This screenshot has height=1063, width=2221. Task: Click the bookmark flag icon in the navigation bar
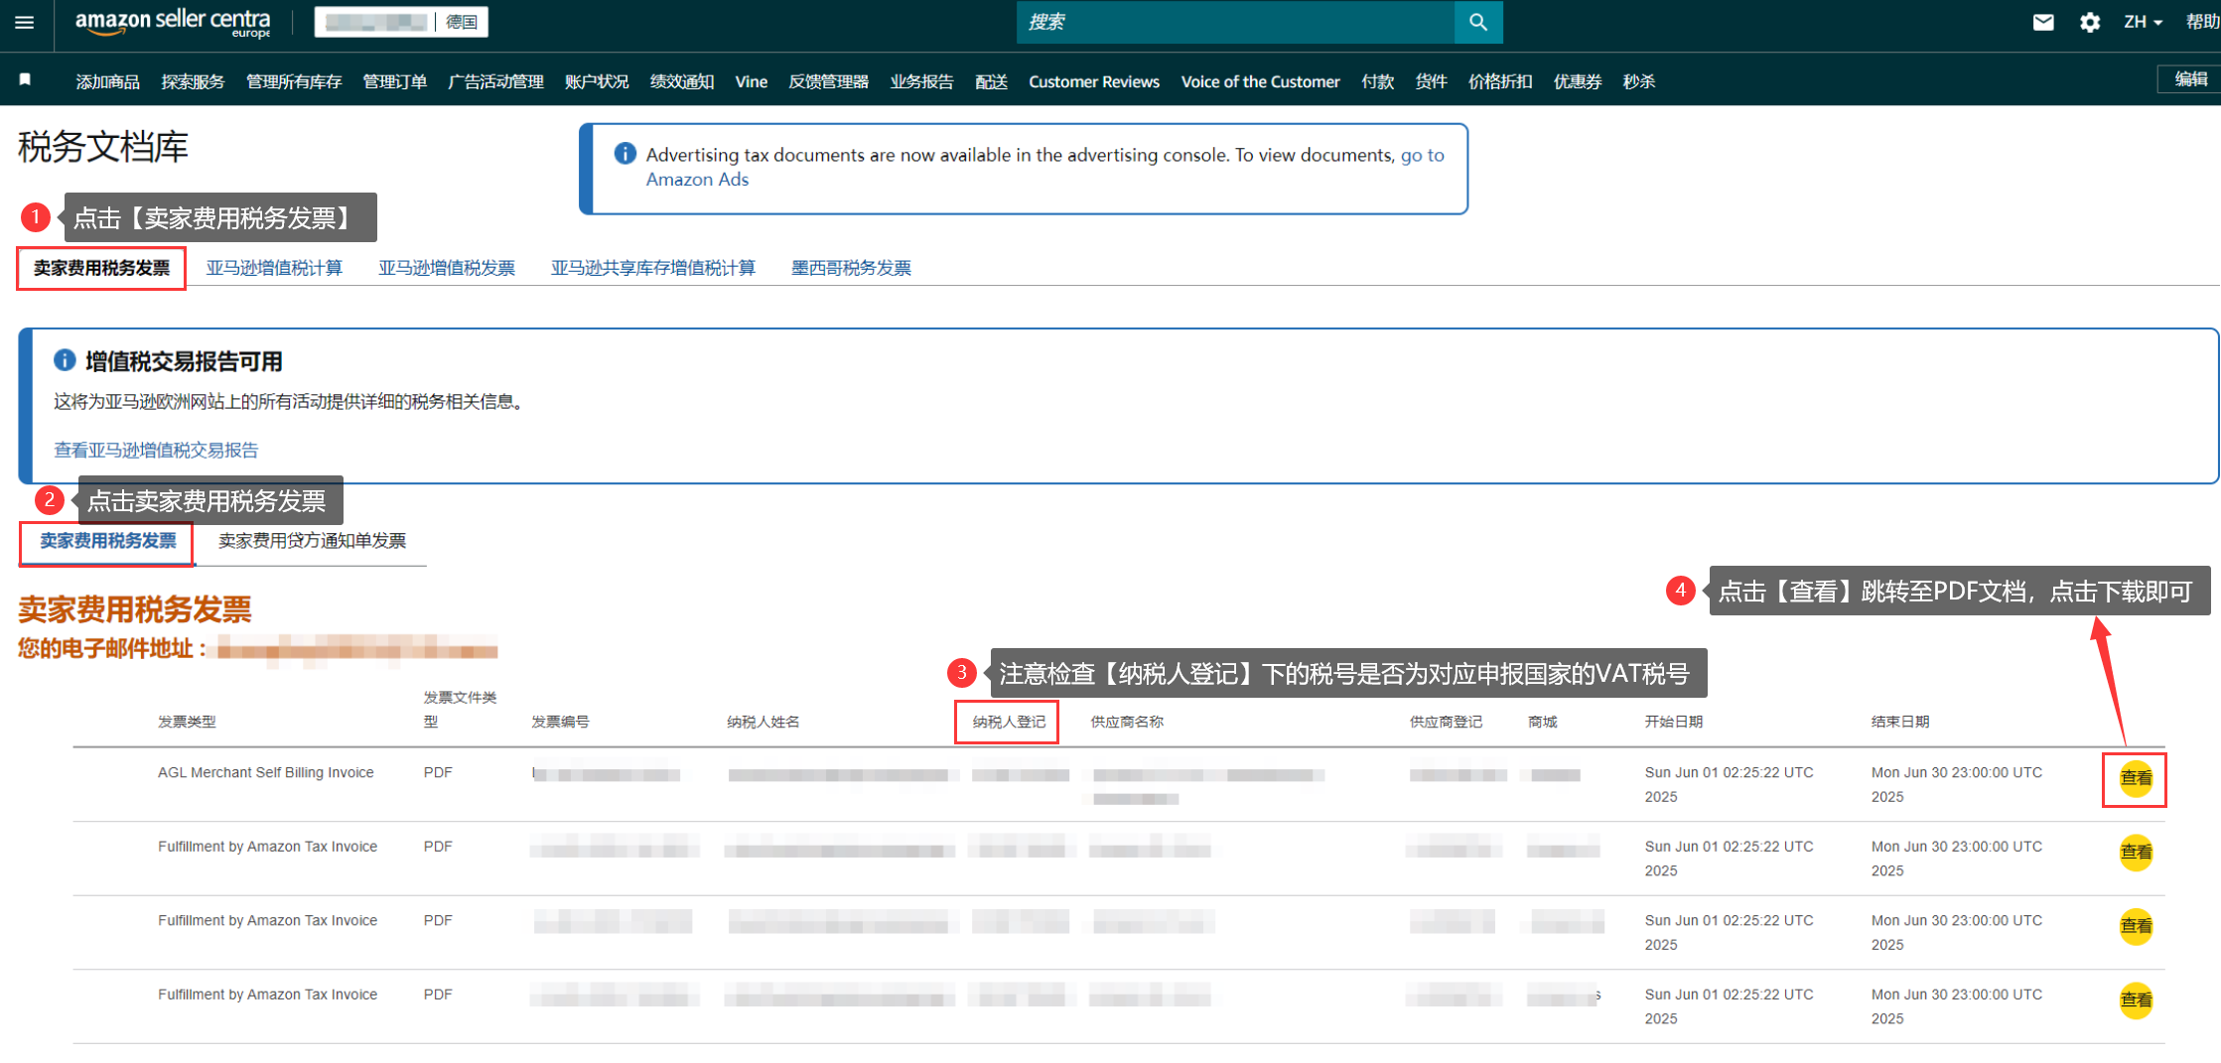pyautogui.click(x=25, y=79)
